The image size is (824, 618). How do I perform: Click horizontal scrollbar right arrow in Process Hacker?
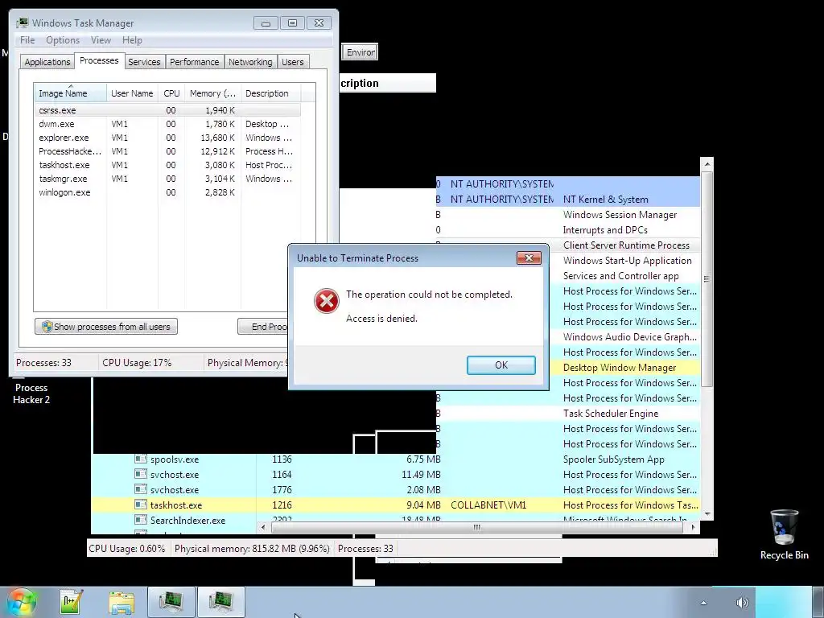[x=693, y=527]
